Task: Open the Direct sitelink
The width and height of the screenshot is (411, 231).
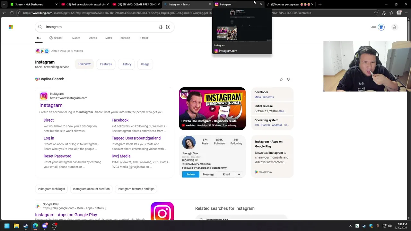Action: click(48, 120)
